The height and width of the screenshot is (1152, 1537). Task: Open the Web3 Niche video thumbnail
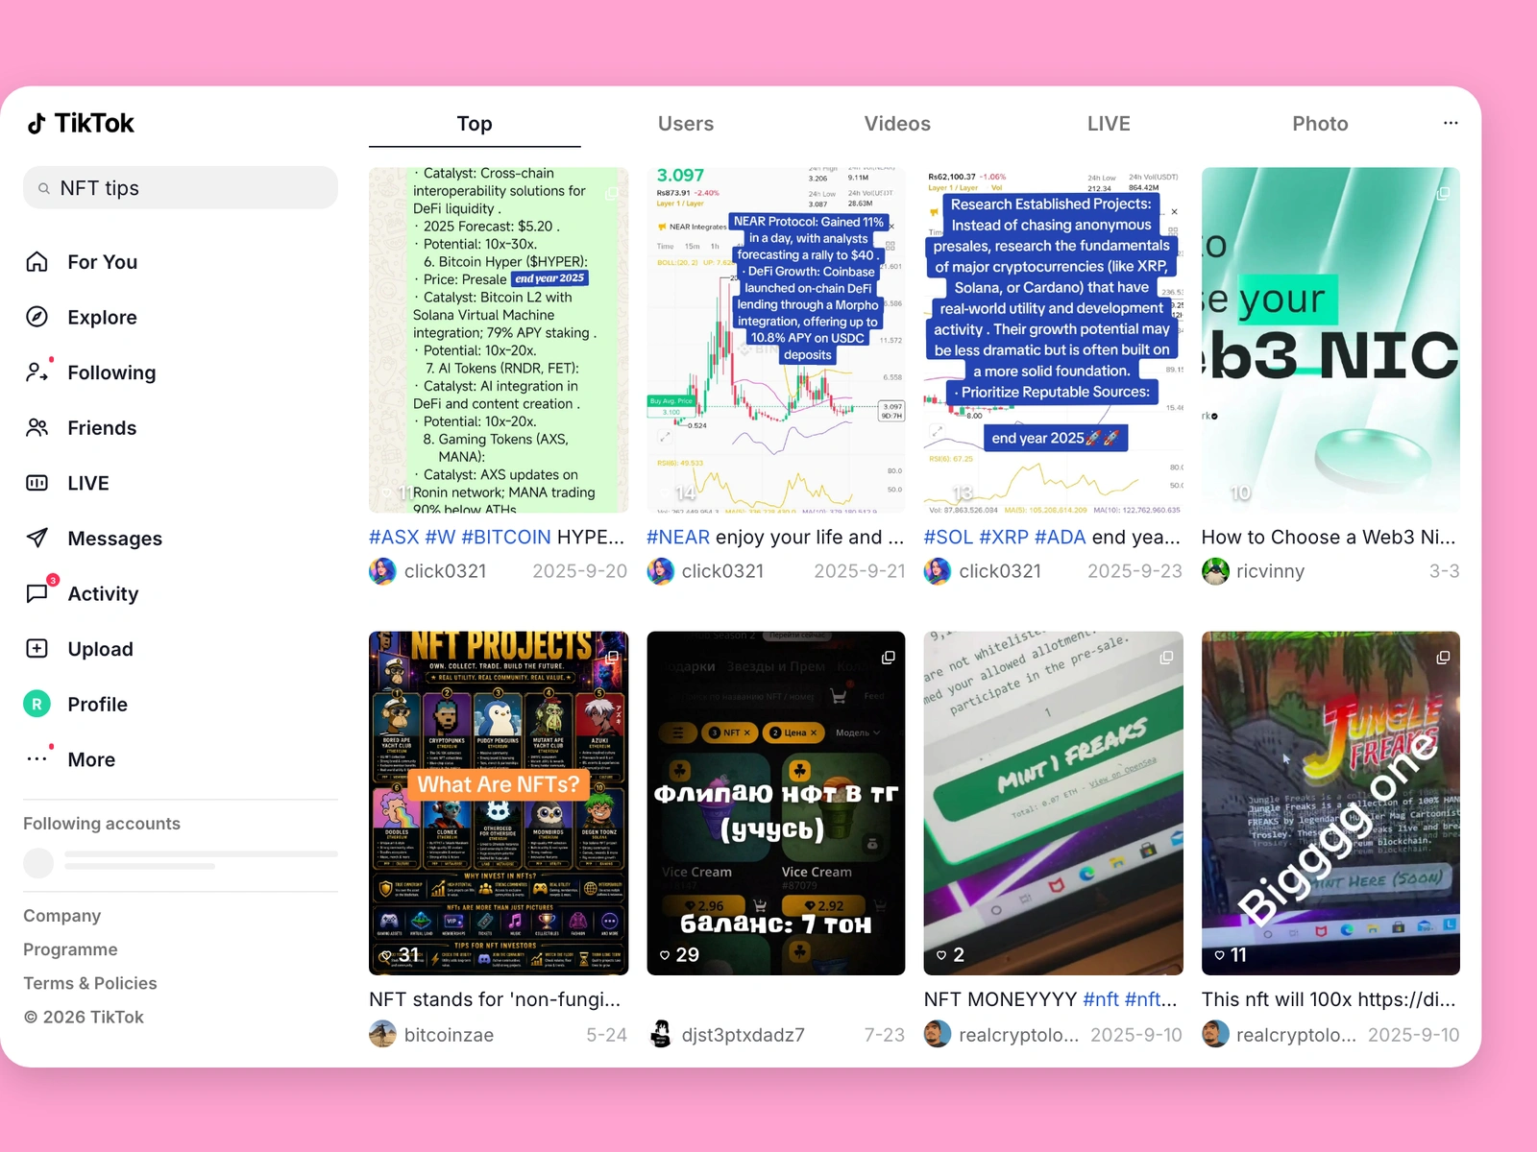tap(1330, 341)
